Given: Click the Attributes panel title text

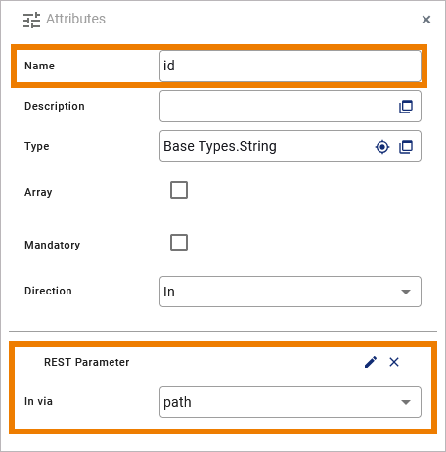Looking at the screenshot, I should (x=75, y=19).
